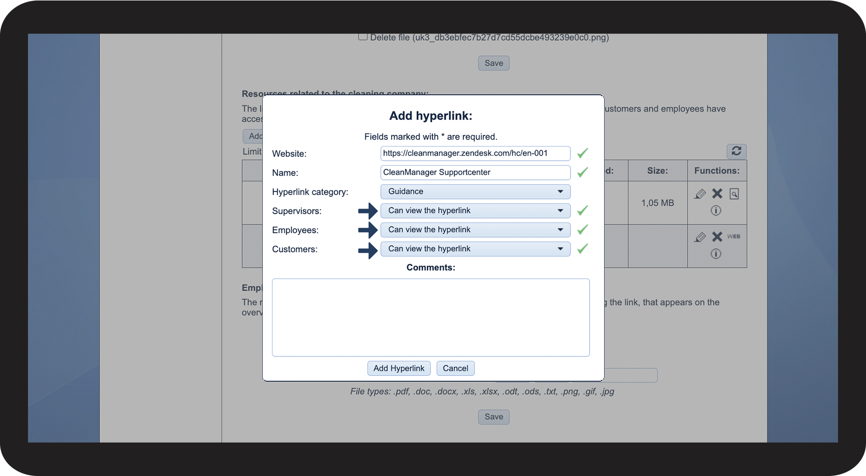
Task: Open the WEB link icon in second row
Action: [734, 236]
